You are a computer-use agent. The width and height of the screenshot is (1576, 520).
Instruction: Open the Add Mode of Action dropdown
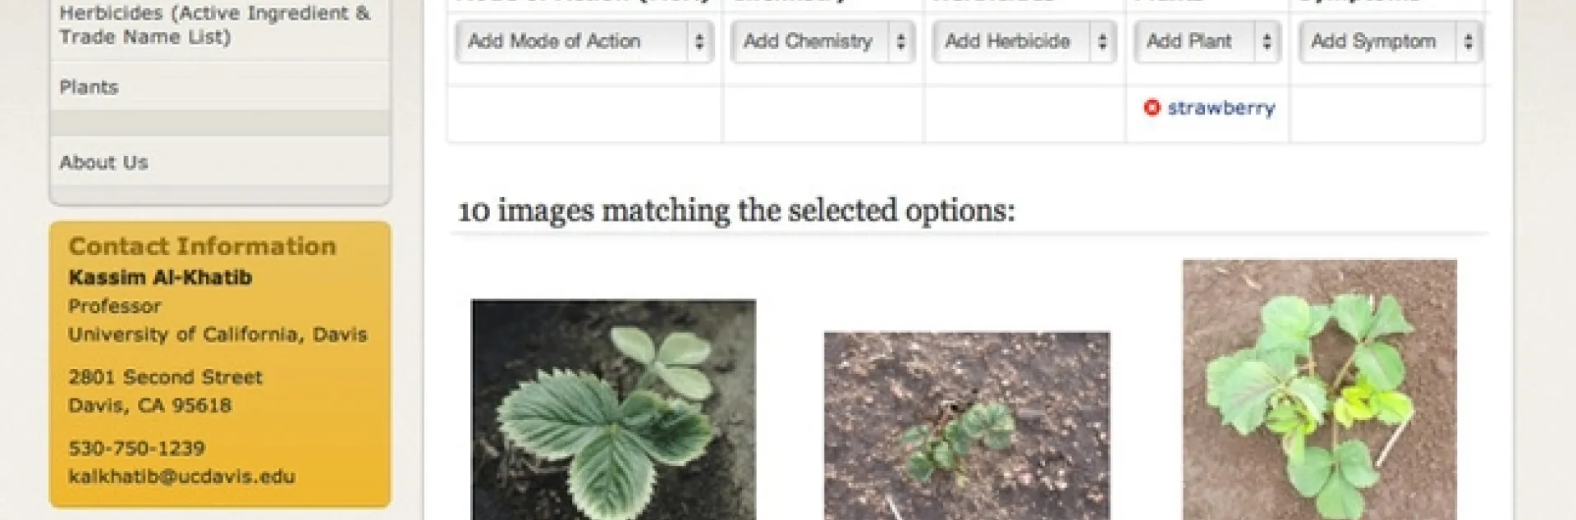[x=584, y=41]
